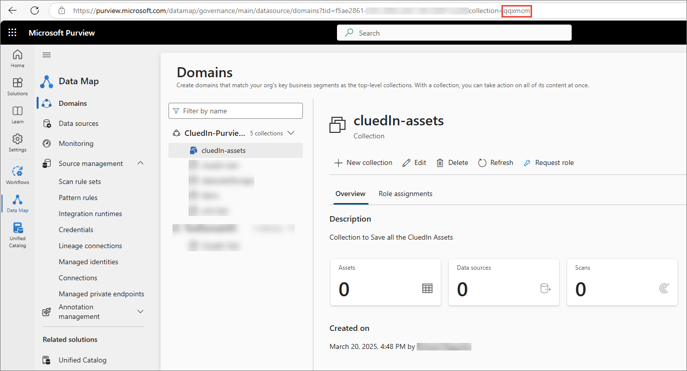Open Unified Catalog in the left rail
Viewport: 687px width, 371px height.
[18, 235]
